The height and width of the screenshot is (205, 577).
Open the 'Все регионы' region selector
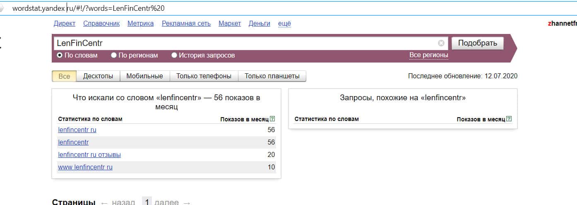click(428, 55)
